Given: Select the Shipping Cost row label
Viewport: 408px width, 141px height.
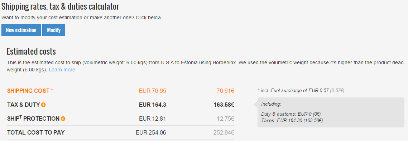Looking at the screenshot, I should point(30,91).
